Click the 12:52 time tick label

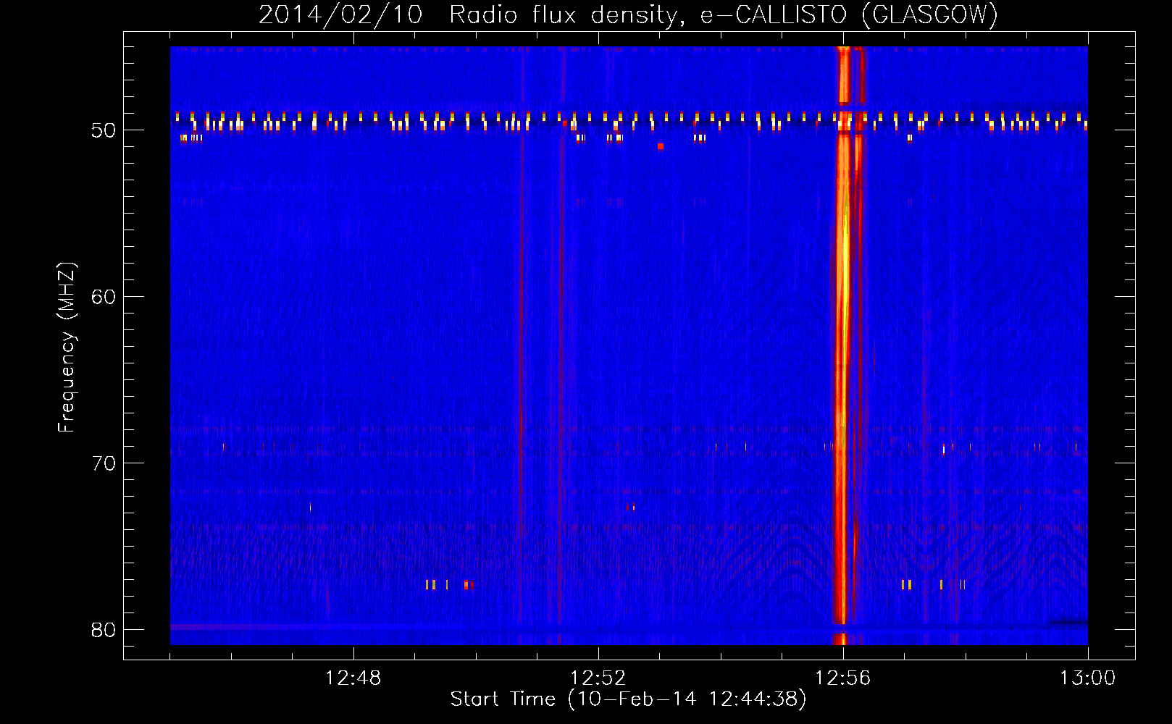coord(598,678)
